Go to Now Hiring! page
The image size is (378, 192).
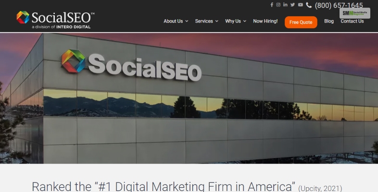tap(265, 21)
